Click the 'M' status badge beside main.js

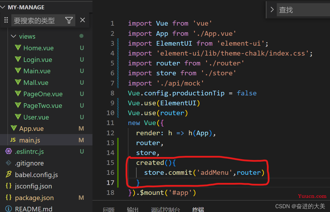81,140
